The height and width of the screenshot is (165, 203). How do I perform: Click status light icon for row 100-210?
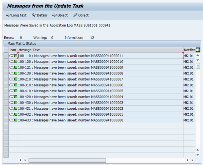point(13,79)
